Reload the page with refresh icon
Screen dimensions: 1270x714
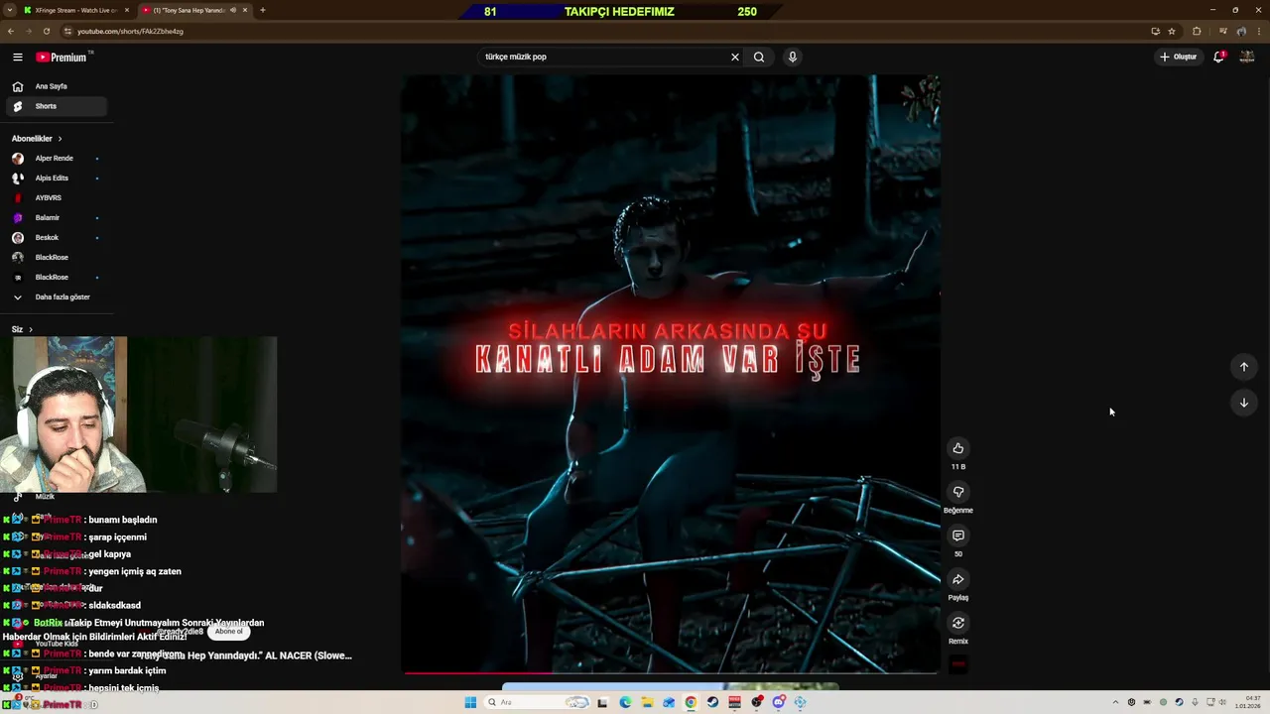point(46,31)
